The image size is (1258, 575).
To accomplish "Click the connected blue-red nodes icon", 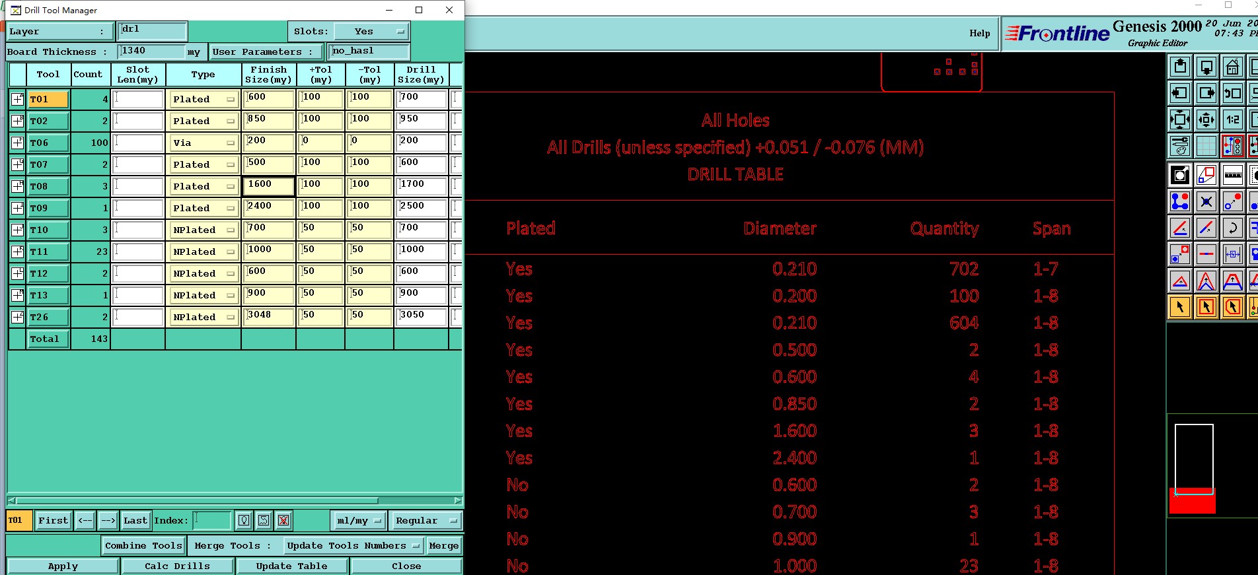I will pos(1180,201).
